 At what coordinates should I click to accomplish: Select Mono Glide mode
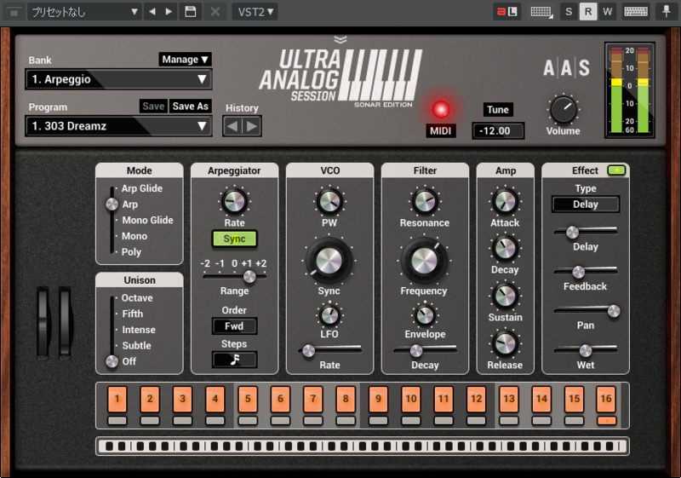[x=147, y=220]
